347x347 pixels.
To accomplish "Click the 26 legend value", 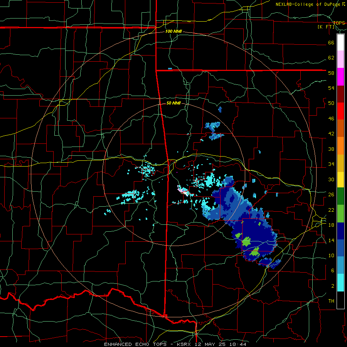I will coord(331,195).
